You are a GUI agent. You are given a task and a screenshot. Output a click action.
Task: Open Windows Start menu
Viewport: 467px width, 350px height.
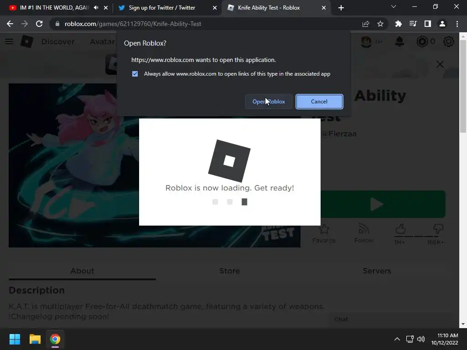(15, 339)
